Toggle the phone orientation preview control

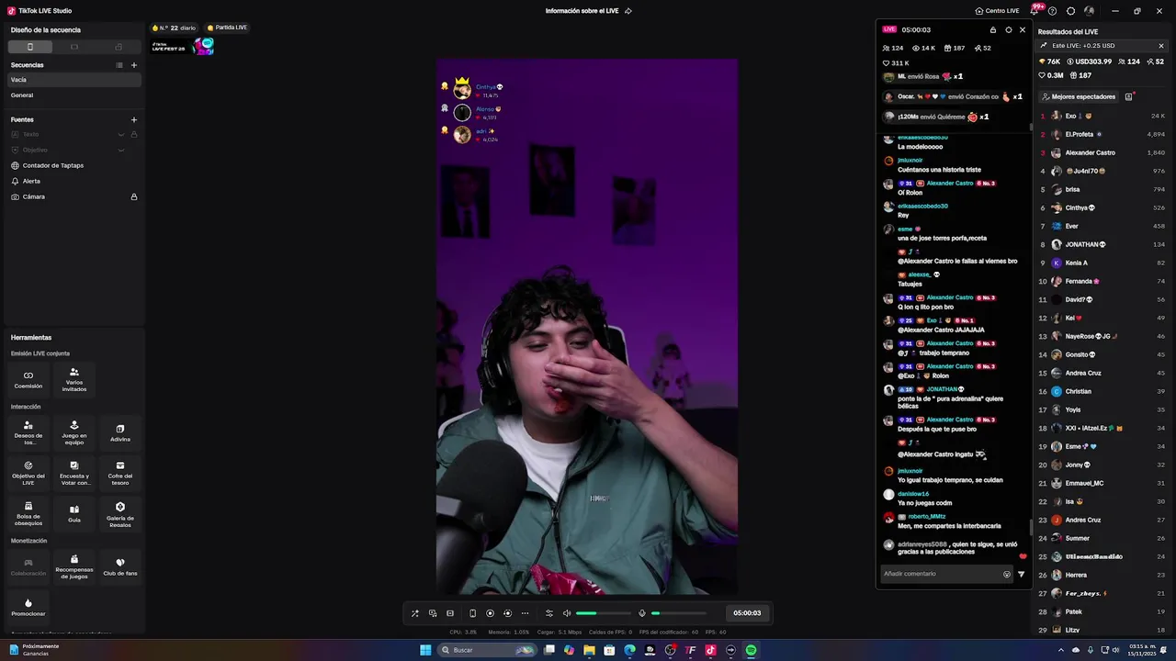coord(472,613)
